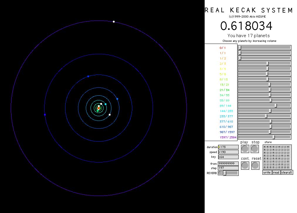Click the reset round button
This screenshot has height=213, width=297.
[255, 166]
